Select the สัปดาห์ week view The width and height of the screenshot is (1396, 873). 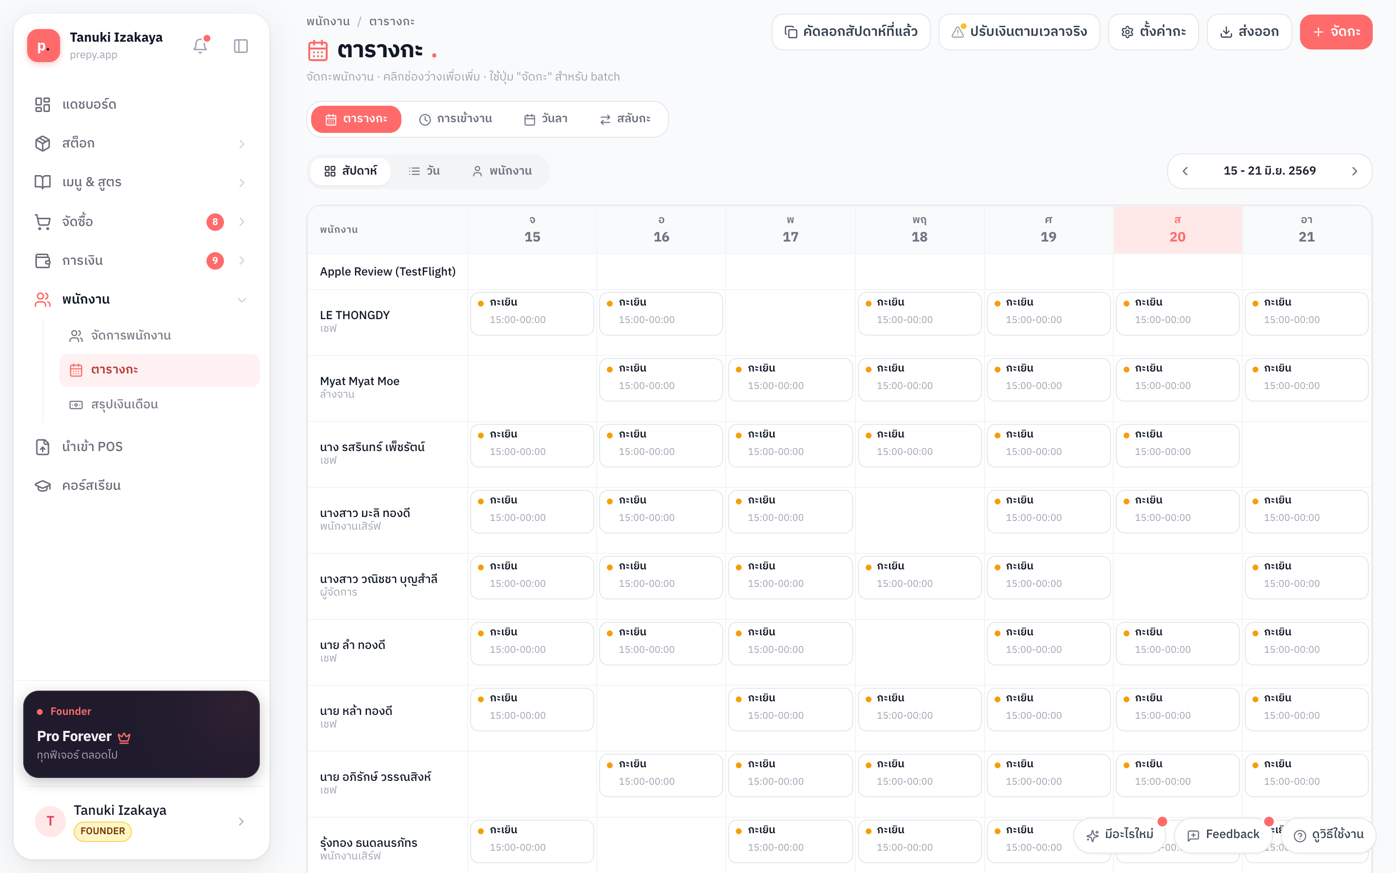351,171
